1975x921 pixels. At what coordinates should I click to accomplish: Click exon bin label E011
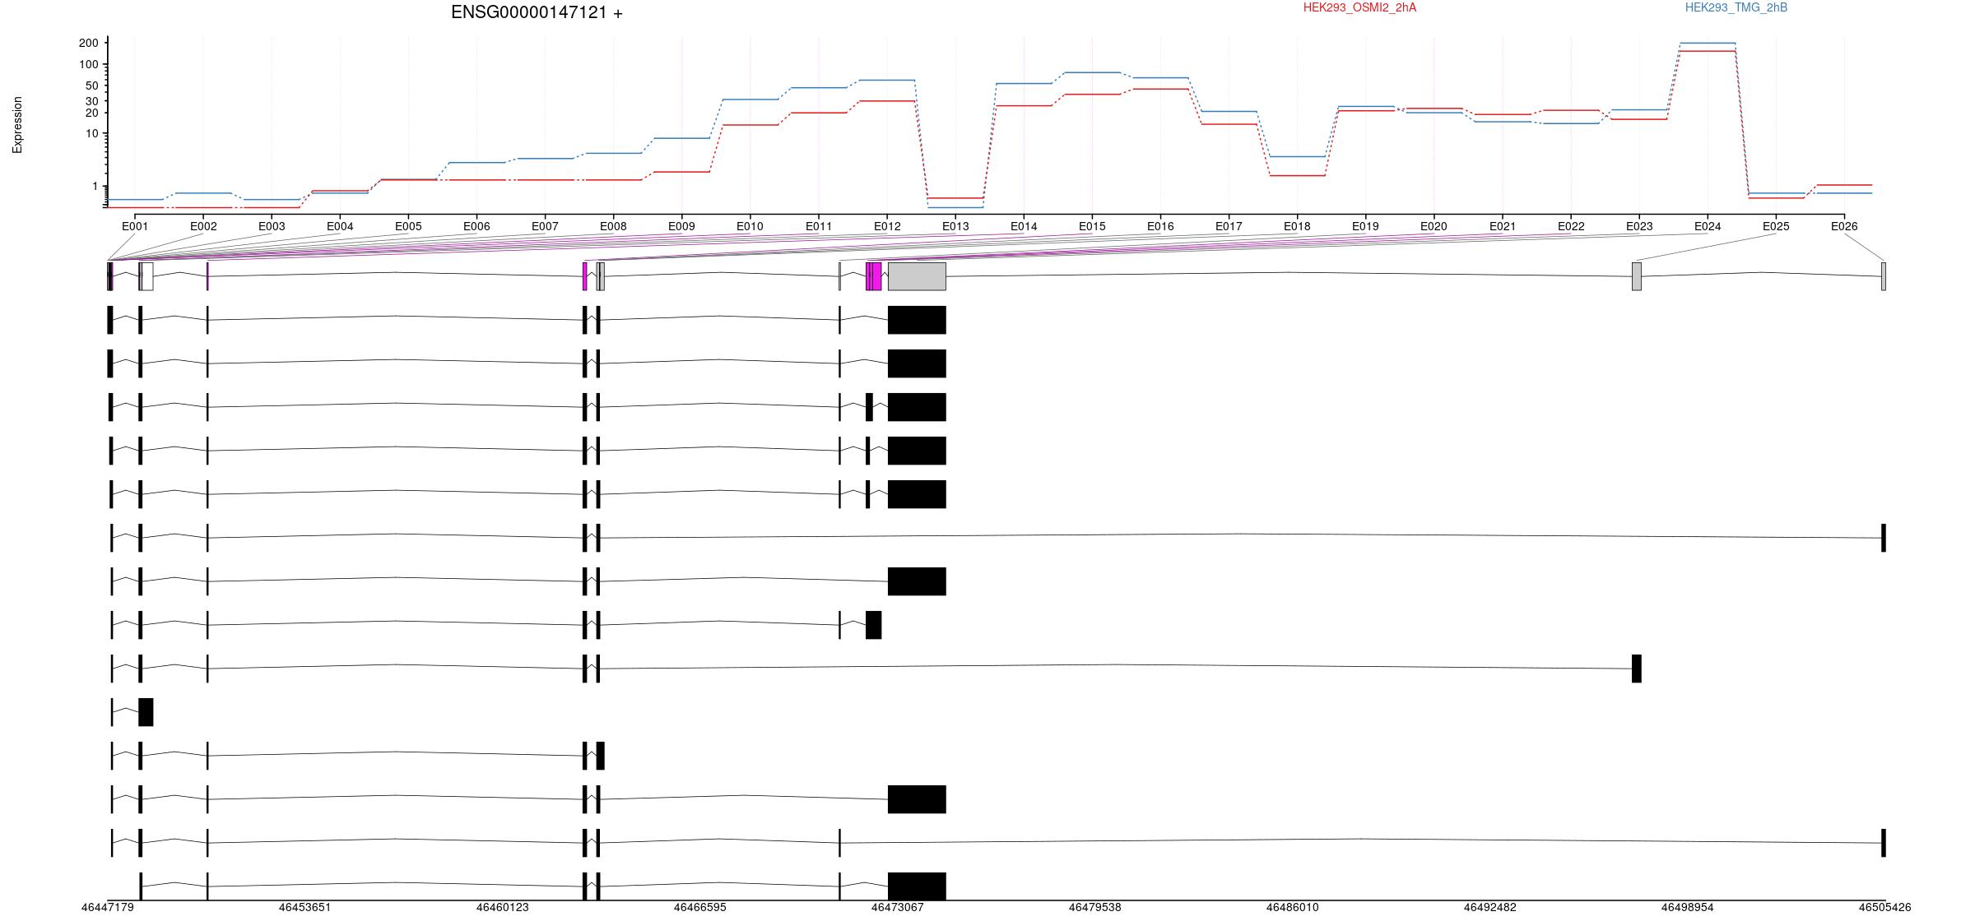819,226
